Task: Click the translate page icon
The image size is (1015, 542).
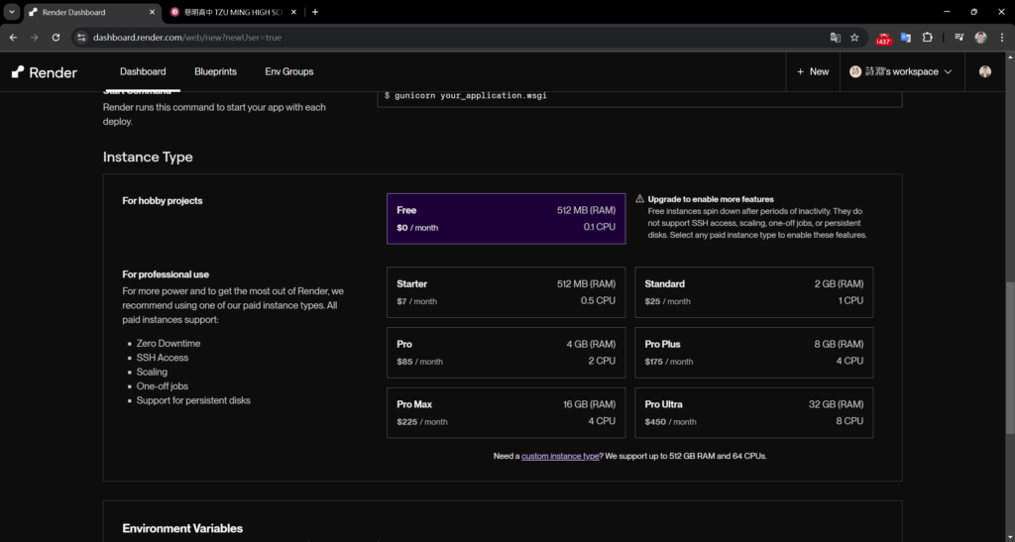Action: click(x=835, y=38)
